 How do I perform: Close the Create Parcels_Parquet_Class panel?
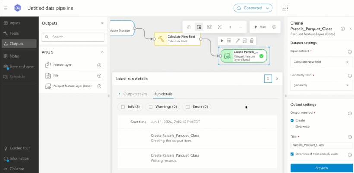point(351,29)
